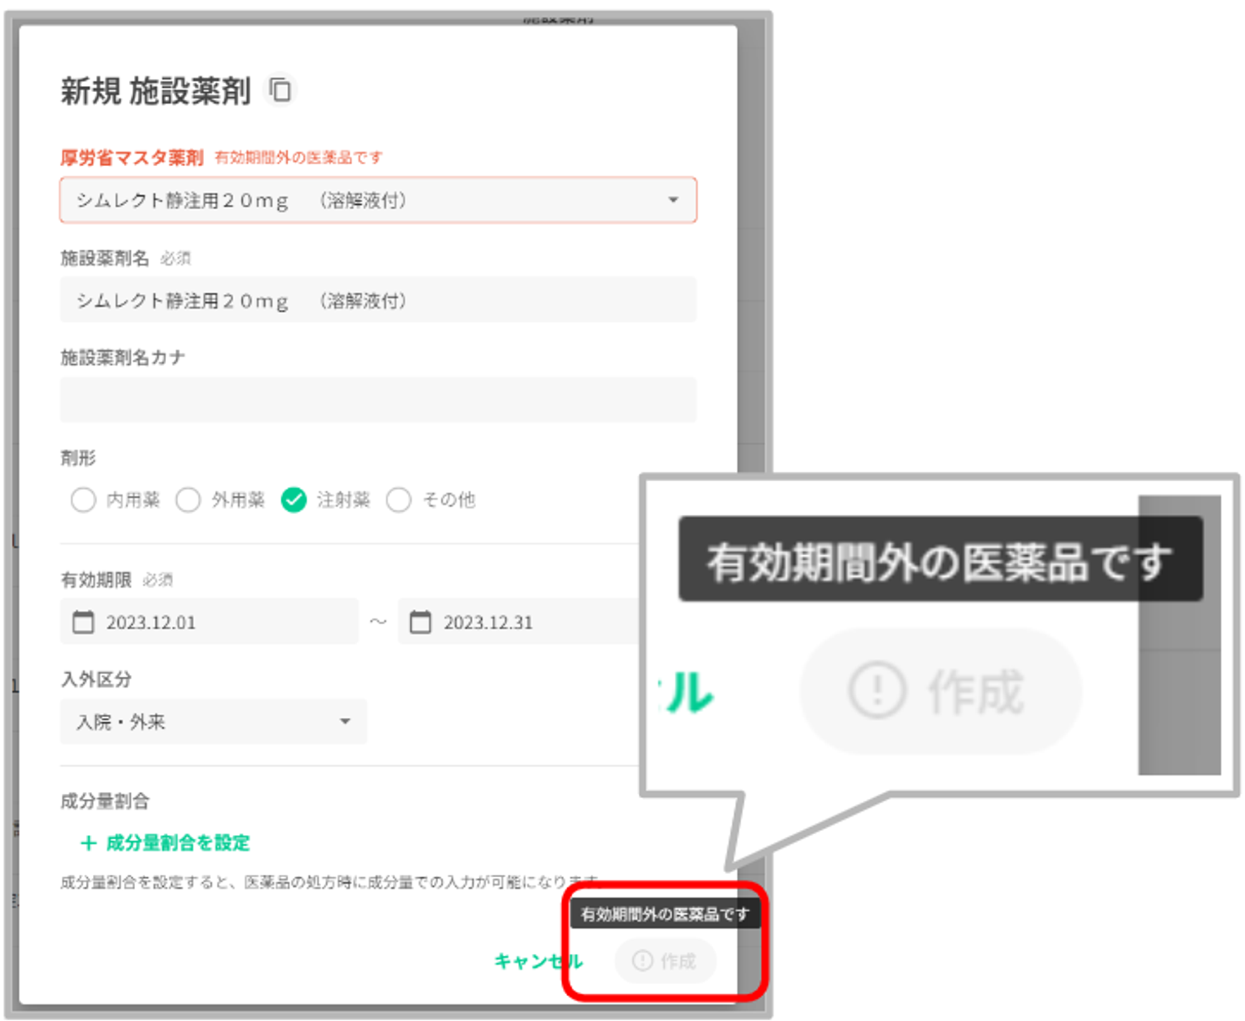1245x1021 pixels.
Task: Click the plus icon for 成分量割合を設定
Action: pos(88,843)
